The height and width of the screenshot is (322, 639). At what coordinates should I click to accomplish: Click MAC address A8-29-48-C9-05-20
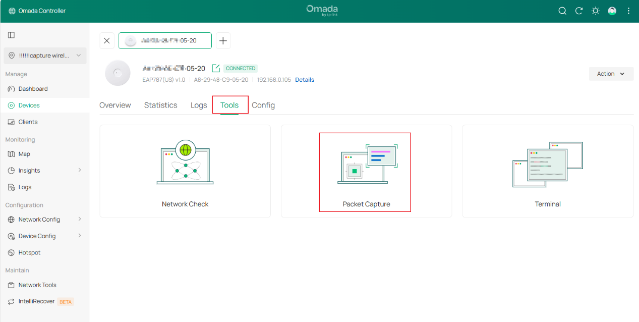coord(221,80)
